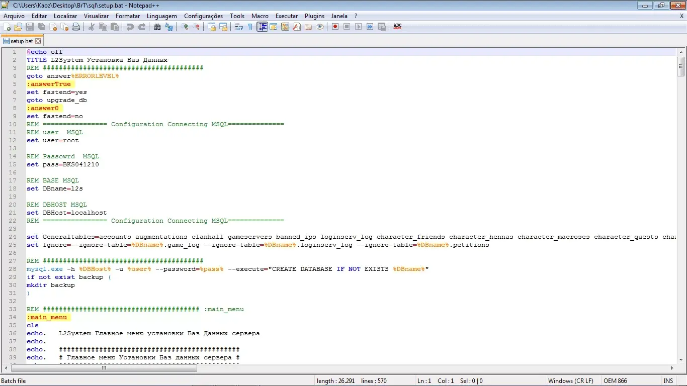Open Find with the binoculars icon
This screenshot has width=687, height=386.
[157, 27]
